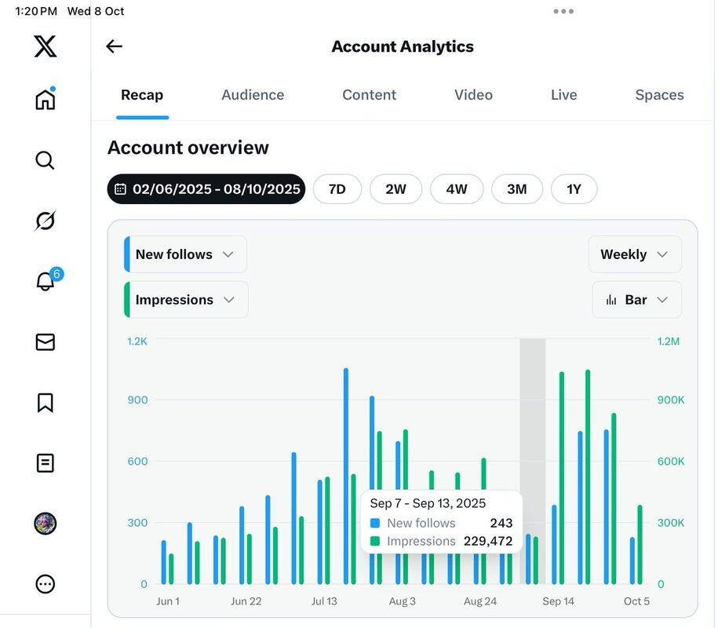The width and height of the screenshot is (718, 628).
Task: Change chart type via Bar dropdown
Action: [636, 300]
